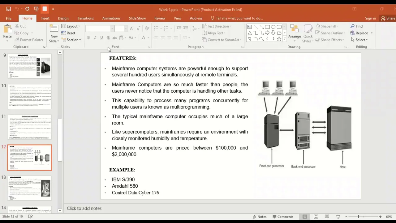The image size is (396, 223).
Task: Click the Find magnifier command
Action: 356,26
